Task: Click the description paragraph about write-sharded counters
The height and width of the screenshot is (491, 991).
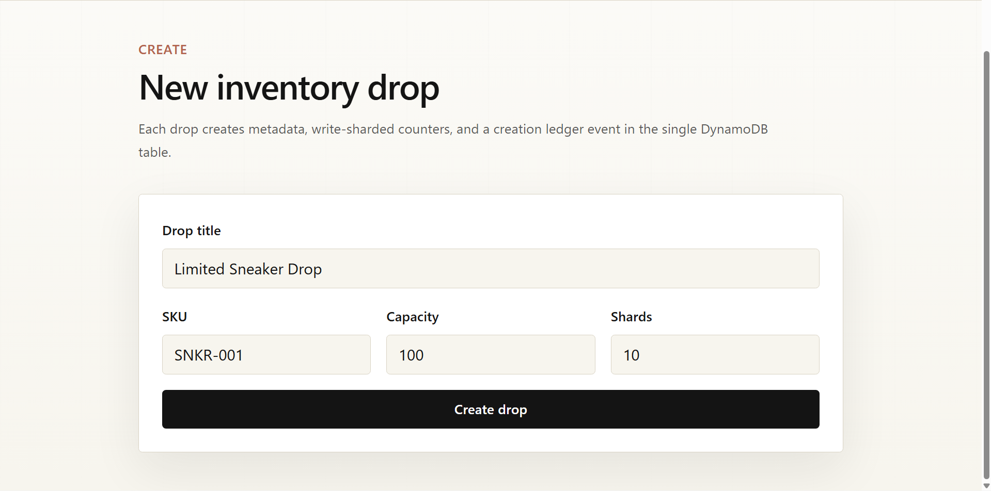Action: click(x=453, y=140)
